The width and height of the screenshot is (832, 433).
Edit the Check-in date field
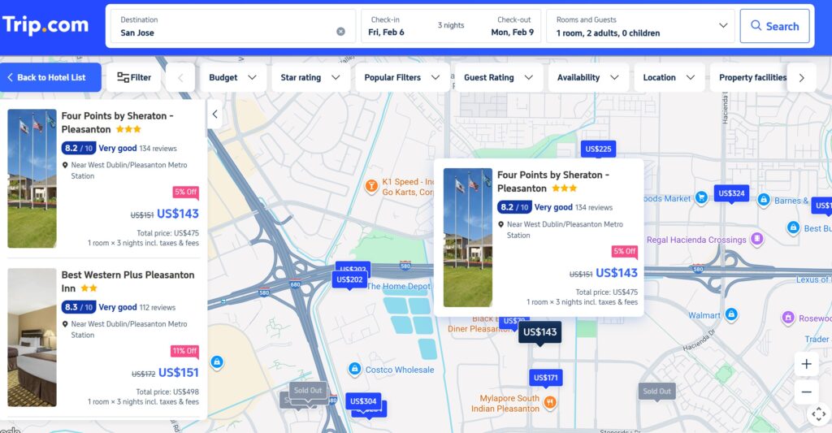386,26
